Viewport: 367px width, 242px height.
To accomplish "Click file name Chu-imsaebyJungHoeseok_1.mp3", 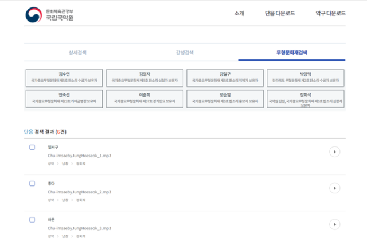I will [79, 156].
